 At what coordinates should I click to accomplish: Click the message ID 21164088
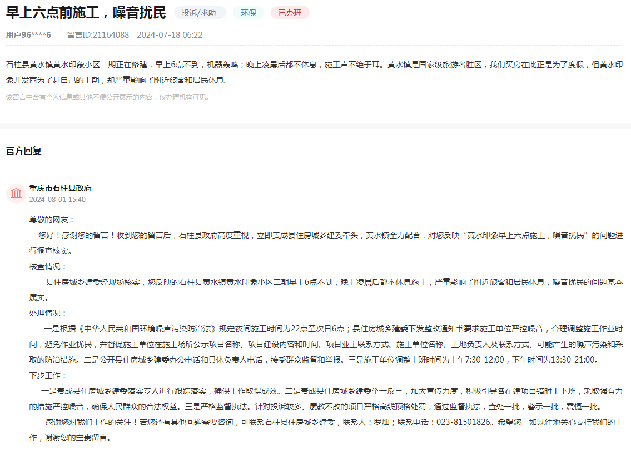click(96, 34)
